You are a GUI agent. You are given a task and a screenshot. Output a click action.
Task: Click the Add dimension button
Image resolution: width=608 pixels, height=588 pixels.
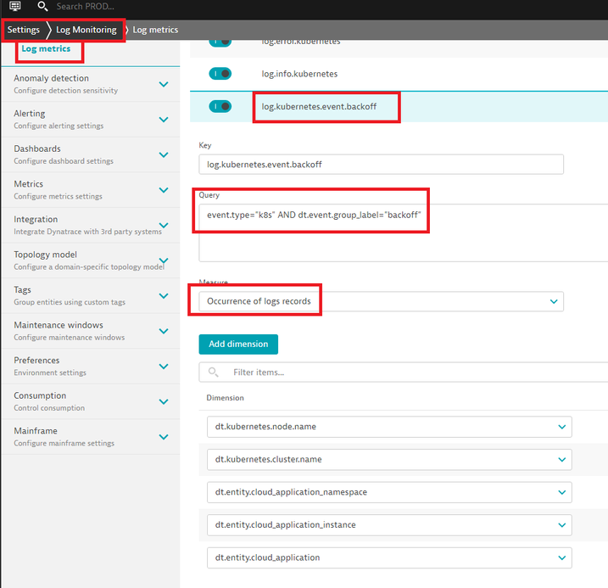(x=238, y=344)
